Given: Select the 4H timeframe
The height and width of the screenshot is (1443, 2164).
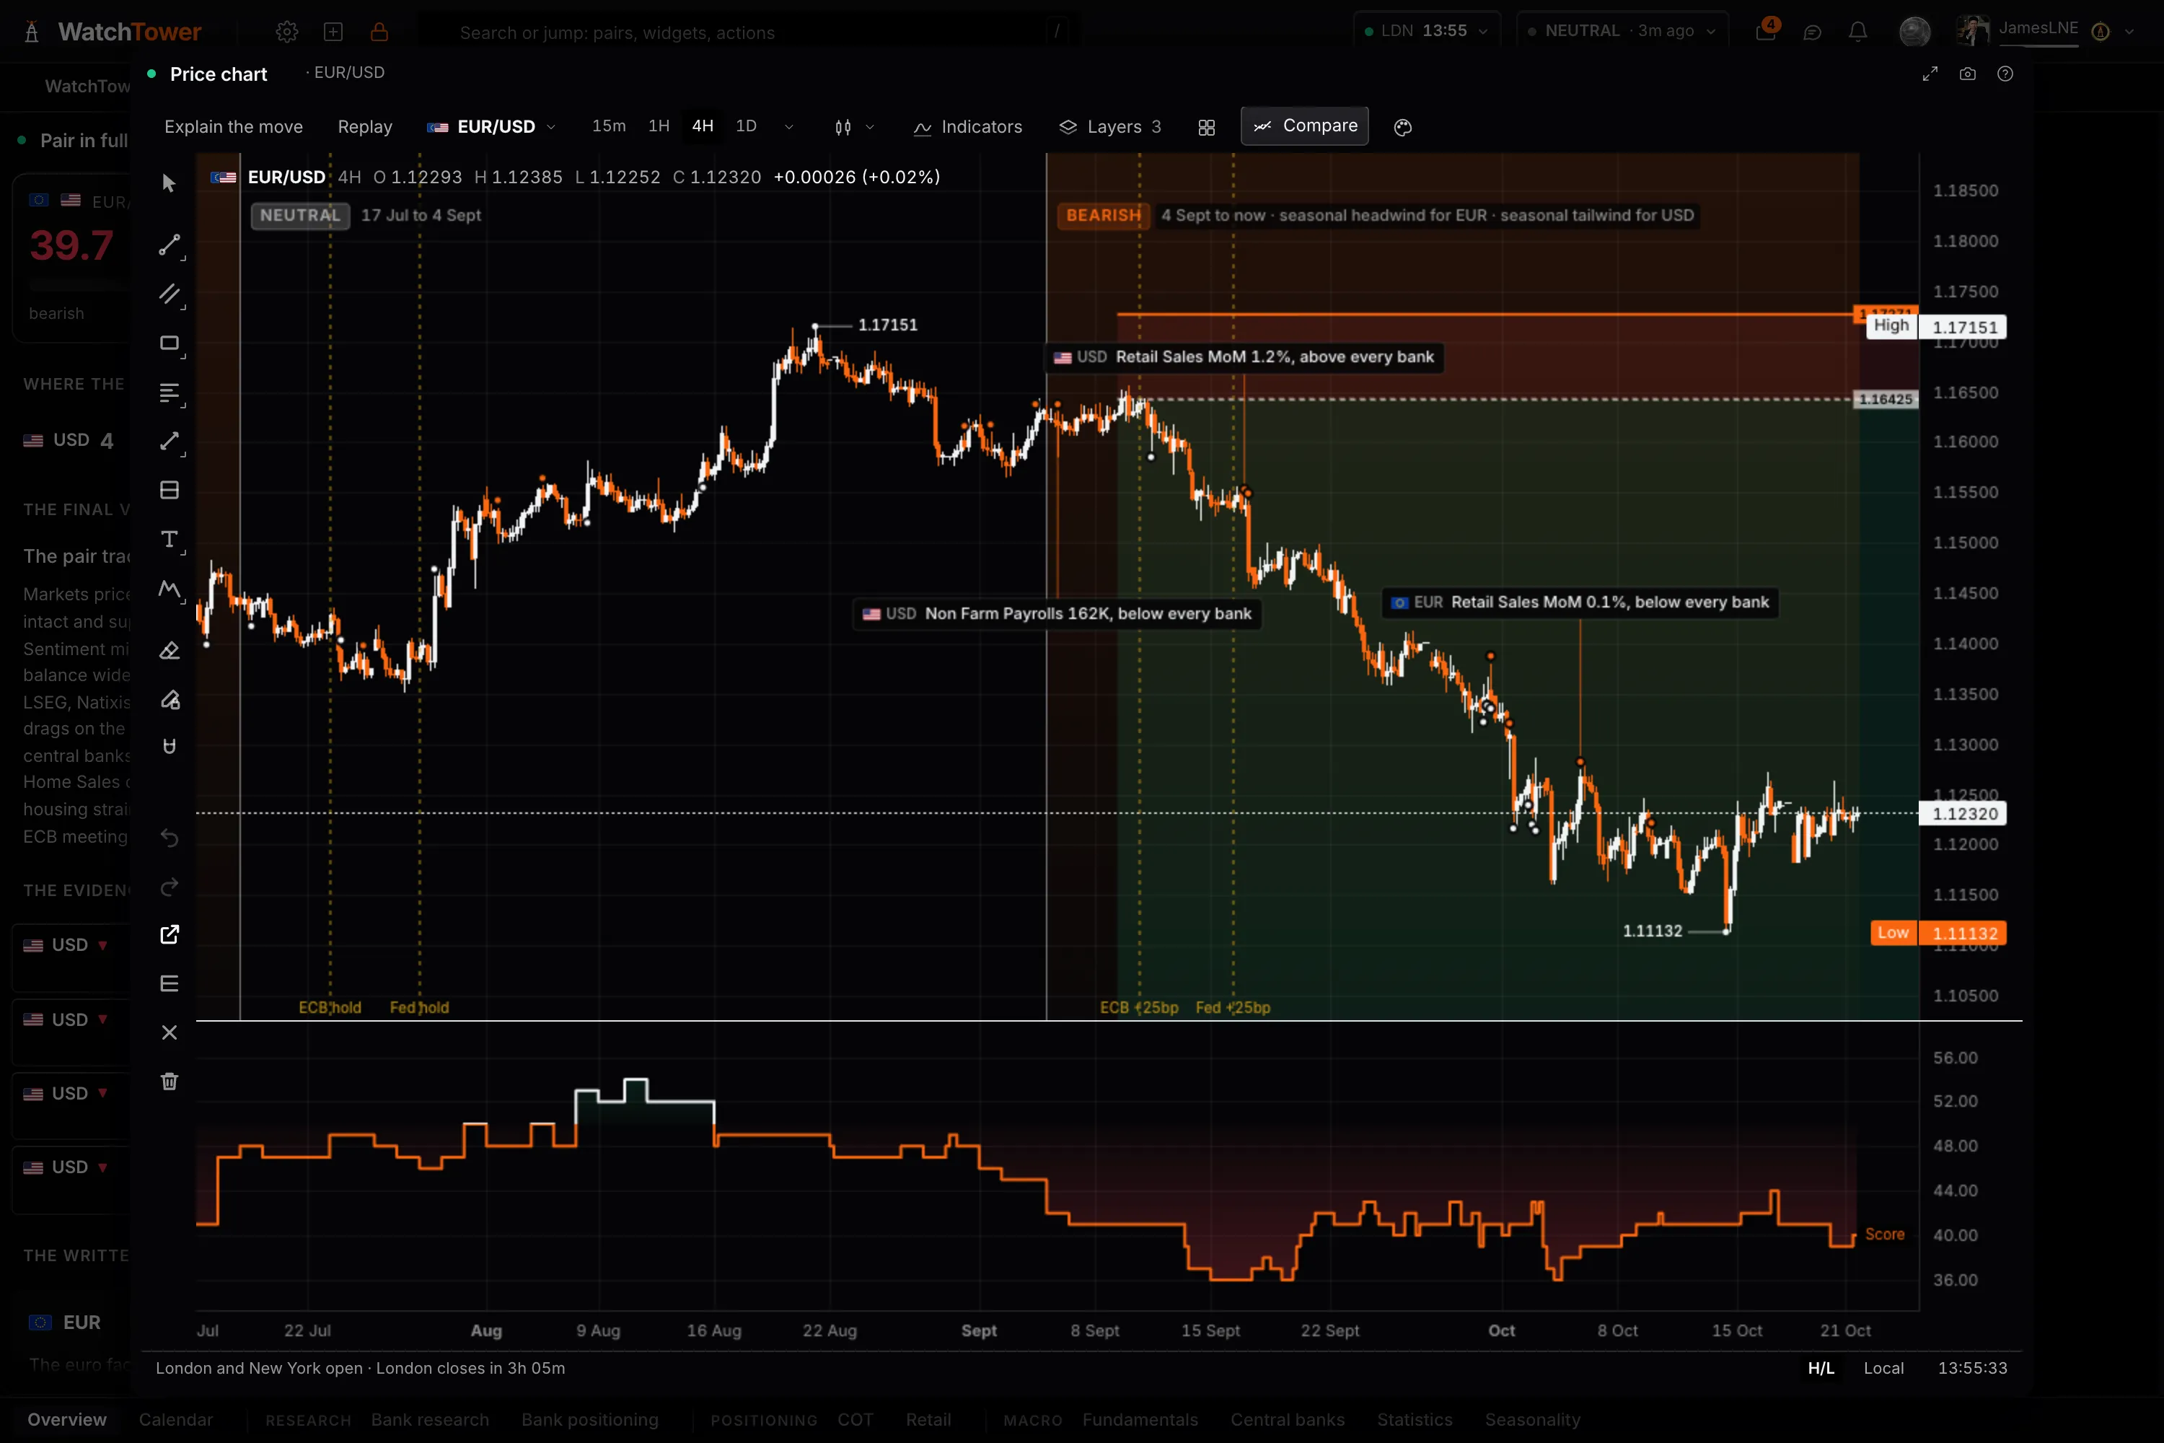Looking at the screenshot, I should coord(703,126).
